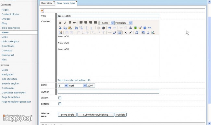211x125 pixels.
Task: Open Pages in Contents menu
Action: [5, 10]
